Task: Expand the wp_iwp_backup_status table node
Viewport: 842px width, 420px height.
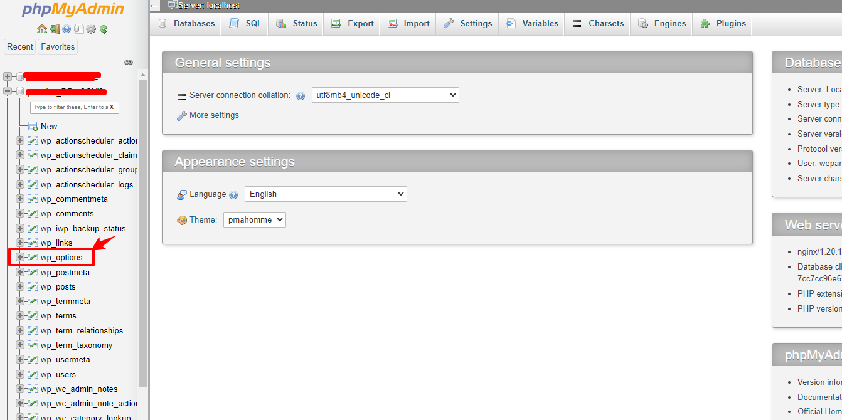Action: pyautogui.click(x=20, y=228)
